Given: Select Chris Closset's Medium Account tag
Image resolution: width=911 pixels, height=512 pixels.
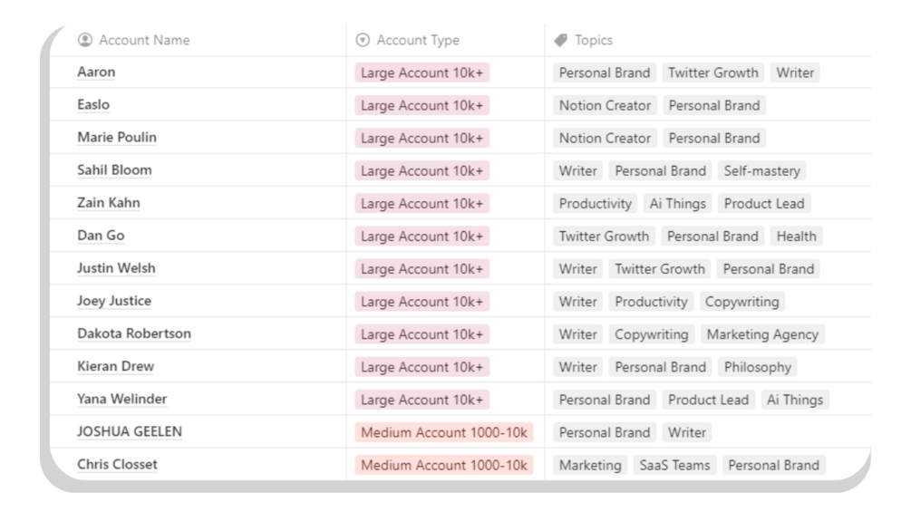Looking at the screenshot, I should pyautogui.click(x=444, y=465).
